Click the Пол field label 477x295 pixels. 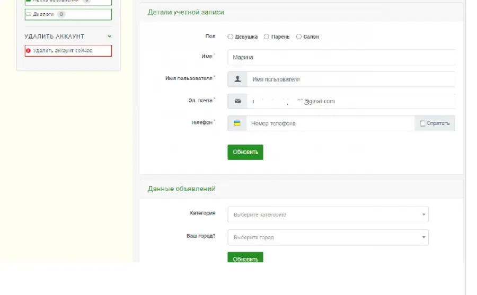(210, 36)
